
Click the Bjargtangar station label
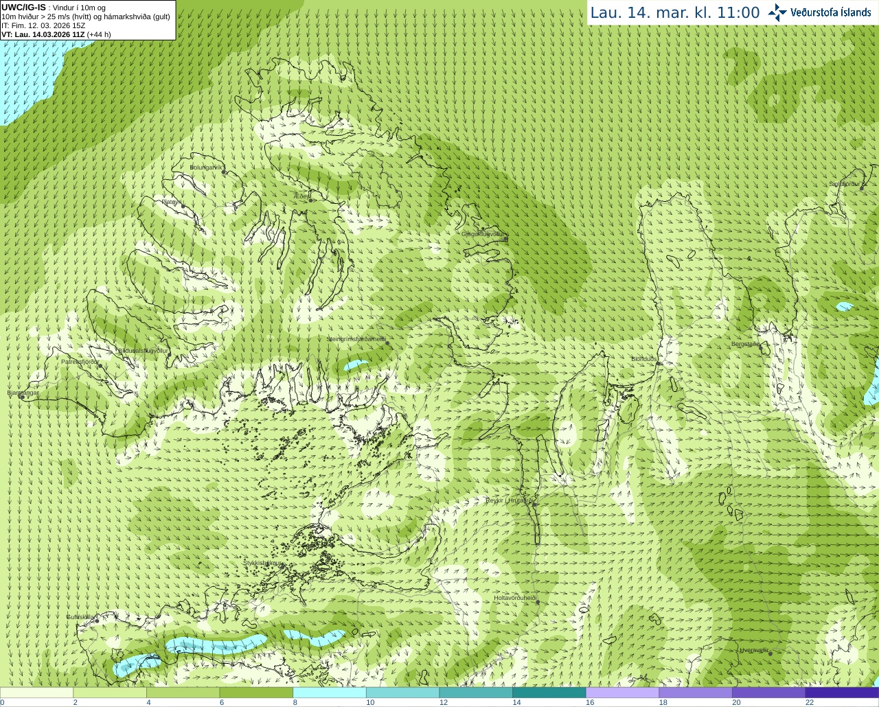pos(23,393)
